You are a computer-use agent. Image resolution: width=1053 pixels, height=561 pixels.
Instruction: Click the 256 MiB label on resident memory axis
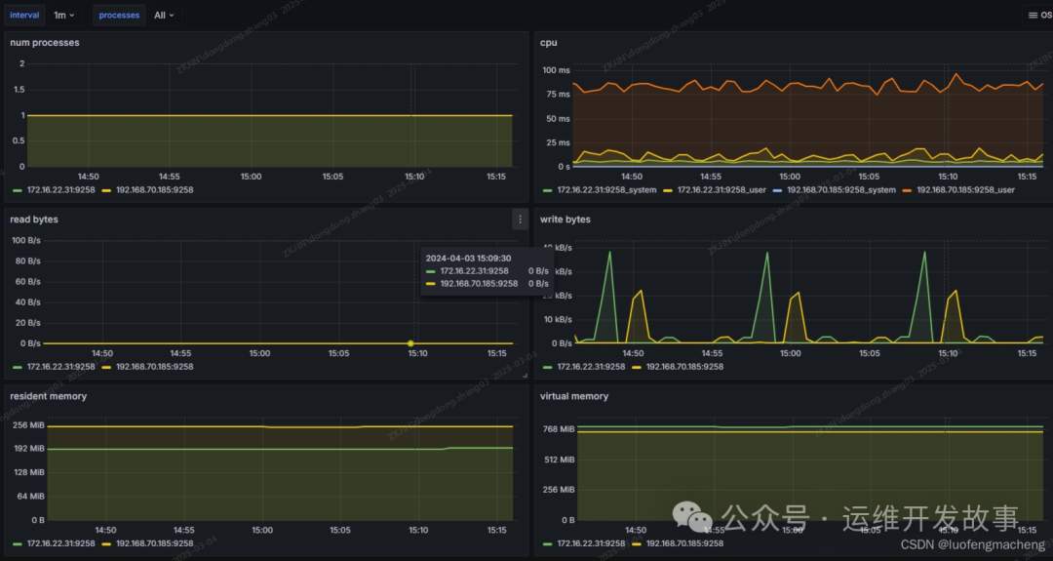(x=29, y=425)
